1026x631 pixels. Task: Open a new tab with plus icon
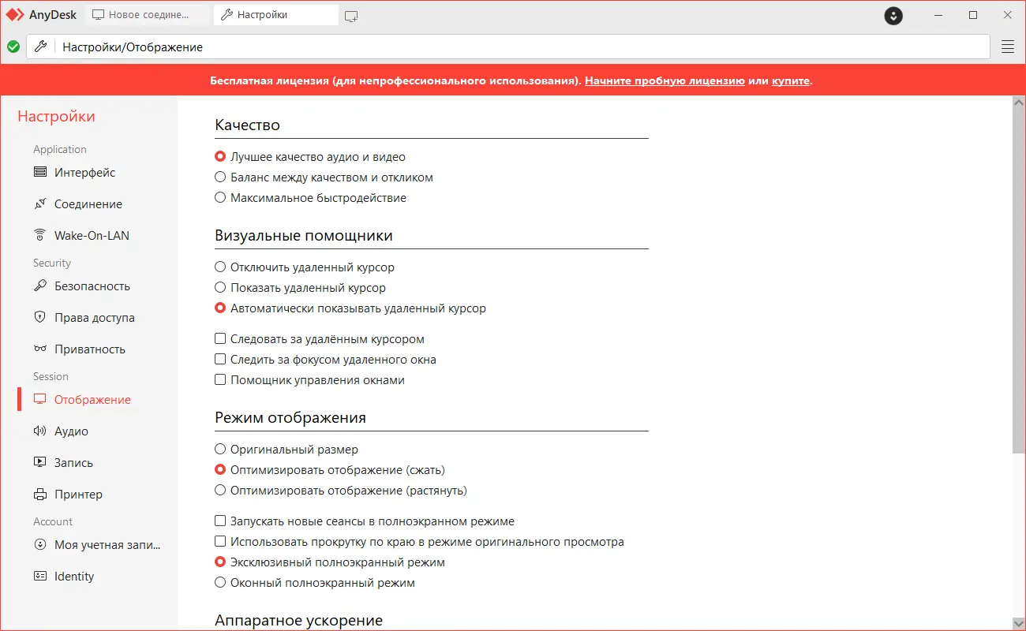tap(351, 16)
